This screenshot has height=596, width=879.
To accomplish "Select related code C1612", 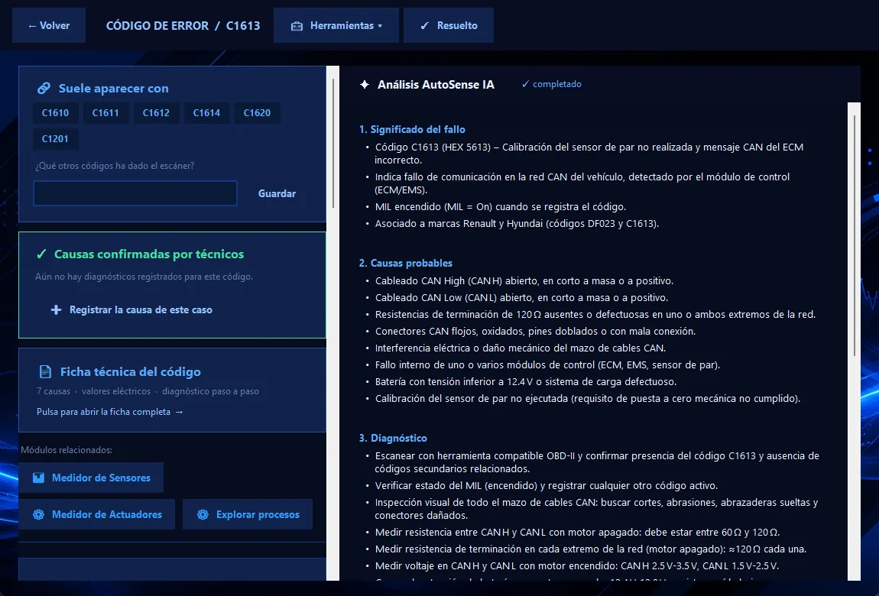I will coord(157,112).
